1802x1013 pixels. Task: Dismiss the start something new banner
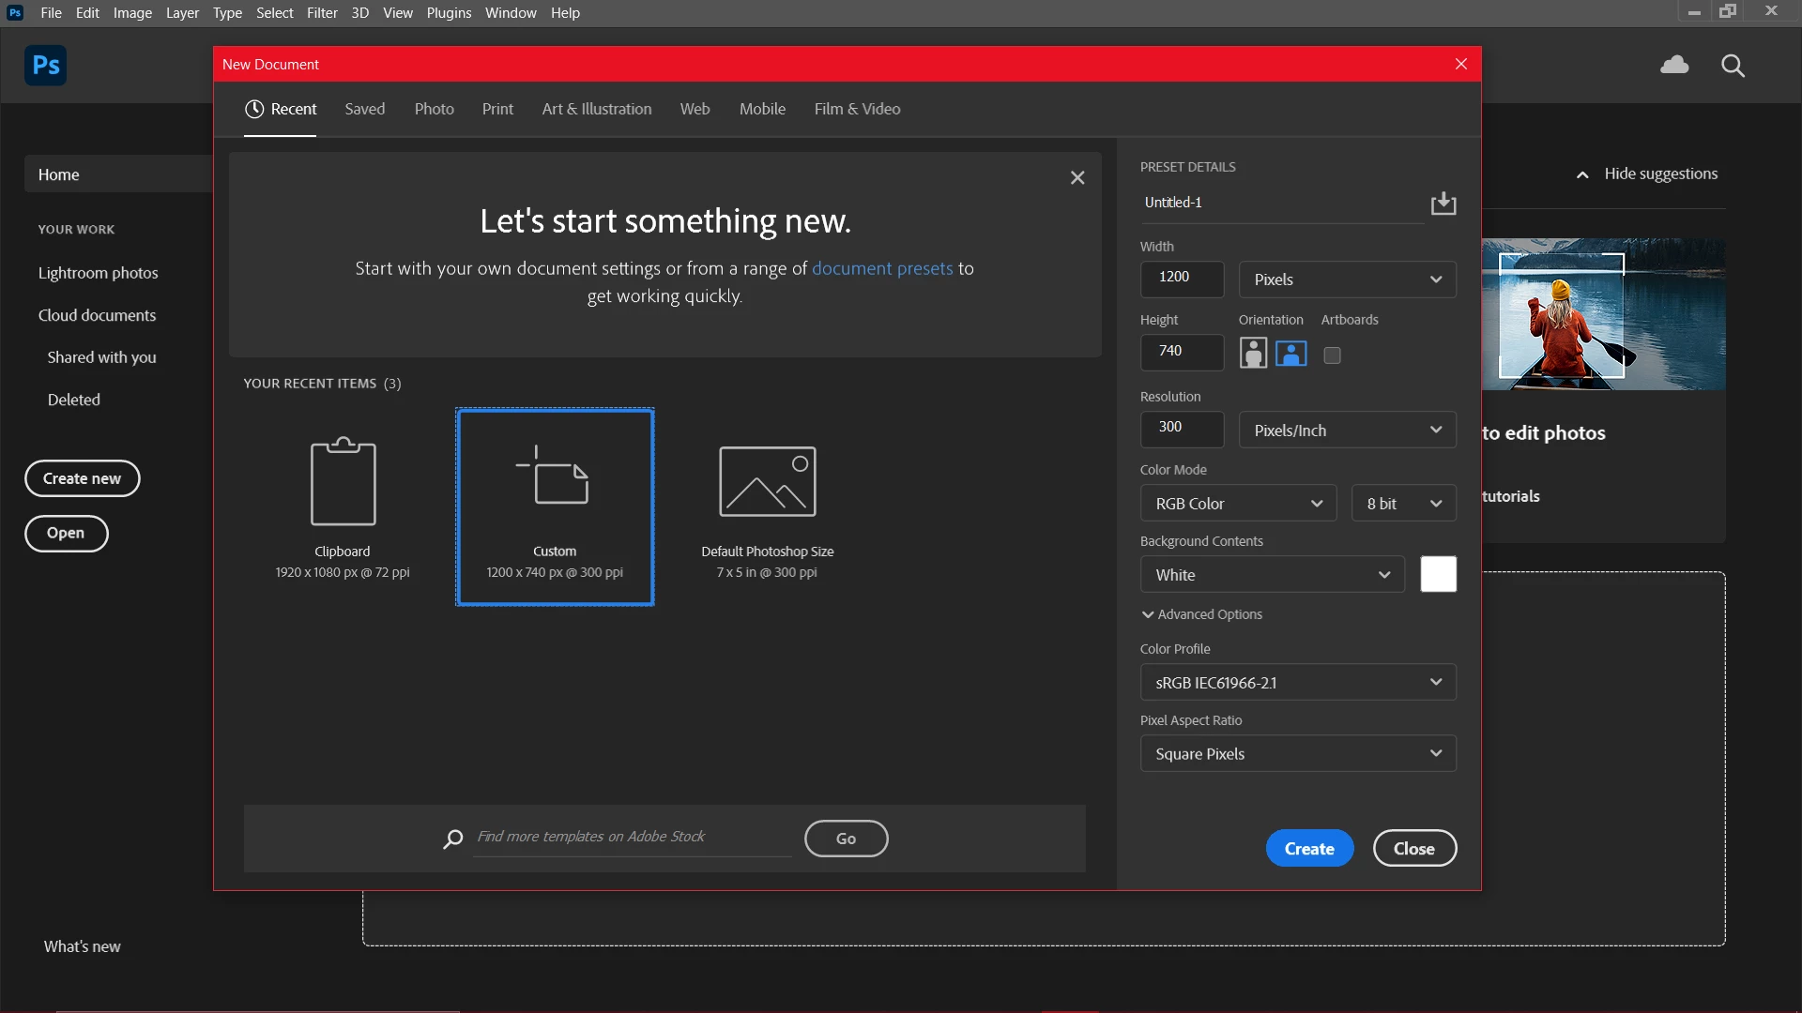pos(1077,177)
